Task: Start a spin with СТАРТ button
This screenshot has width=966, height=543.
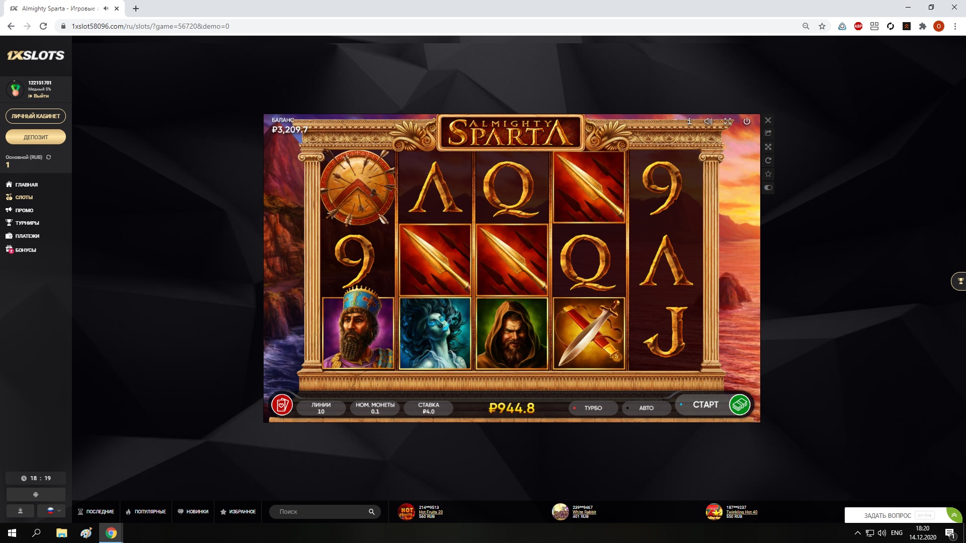Action: coord(705,404)
